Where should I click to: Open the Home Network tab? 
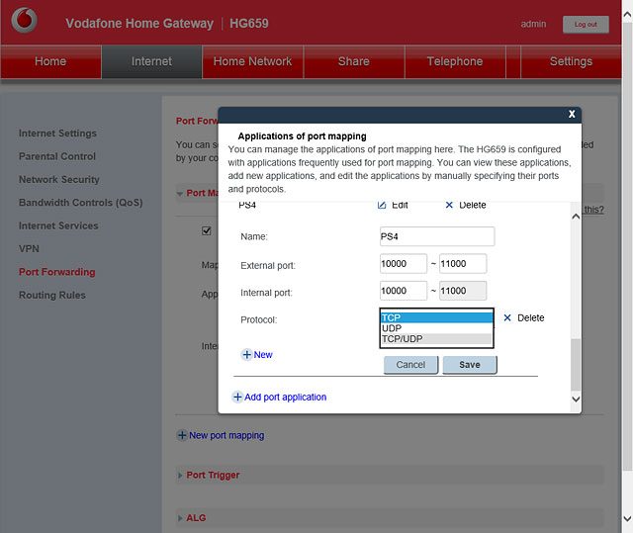(253, 61)
